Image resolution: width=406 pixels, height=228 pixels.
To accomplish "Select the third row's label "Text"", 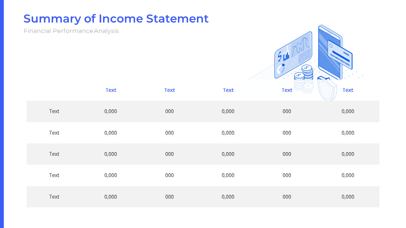I will (x=54, y=154).
